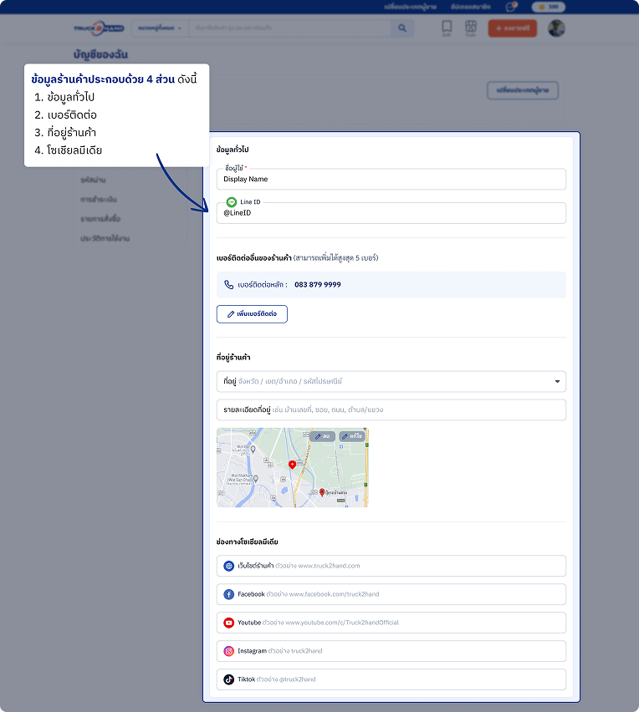The height and width of the screenshot is (712, 639).
Task: Click the Line ID input field
Action: (x=391, y=213)
